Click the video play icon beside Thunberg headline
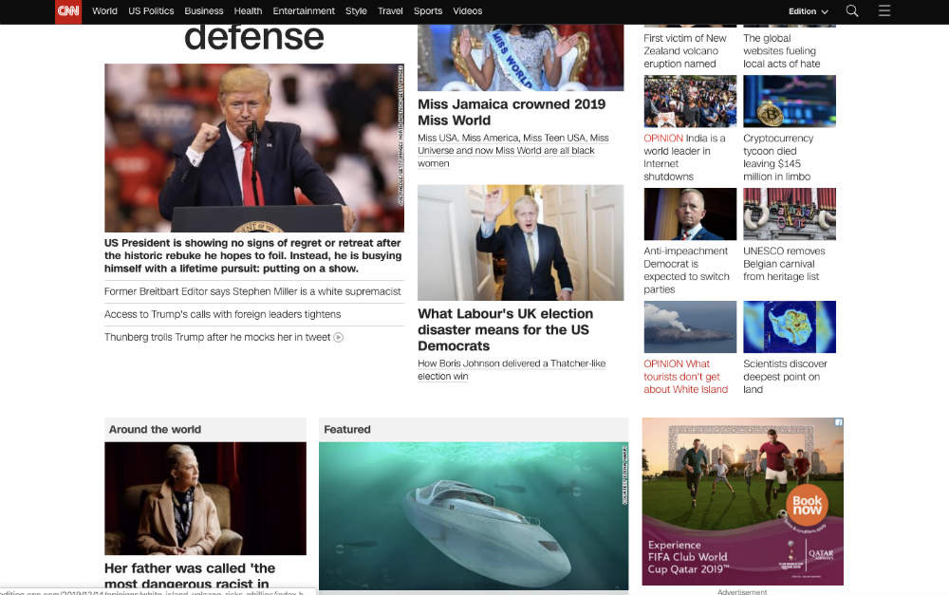 tap(339, 338)
